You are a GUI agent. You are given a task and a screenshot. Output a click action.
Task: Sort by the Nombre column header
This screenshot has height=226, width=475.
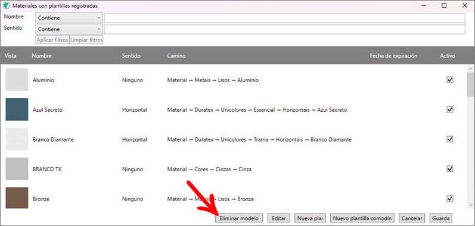pyautogui.click(x=42, y=56)
